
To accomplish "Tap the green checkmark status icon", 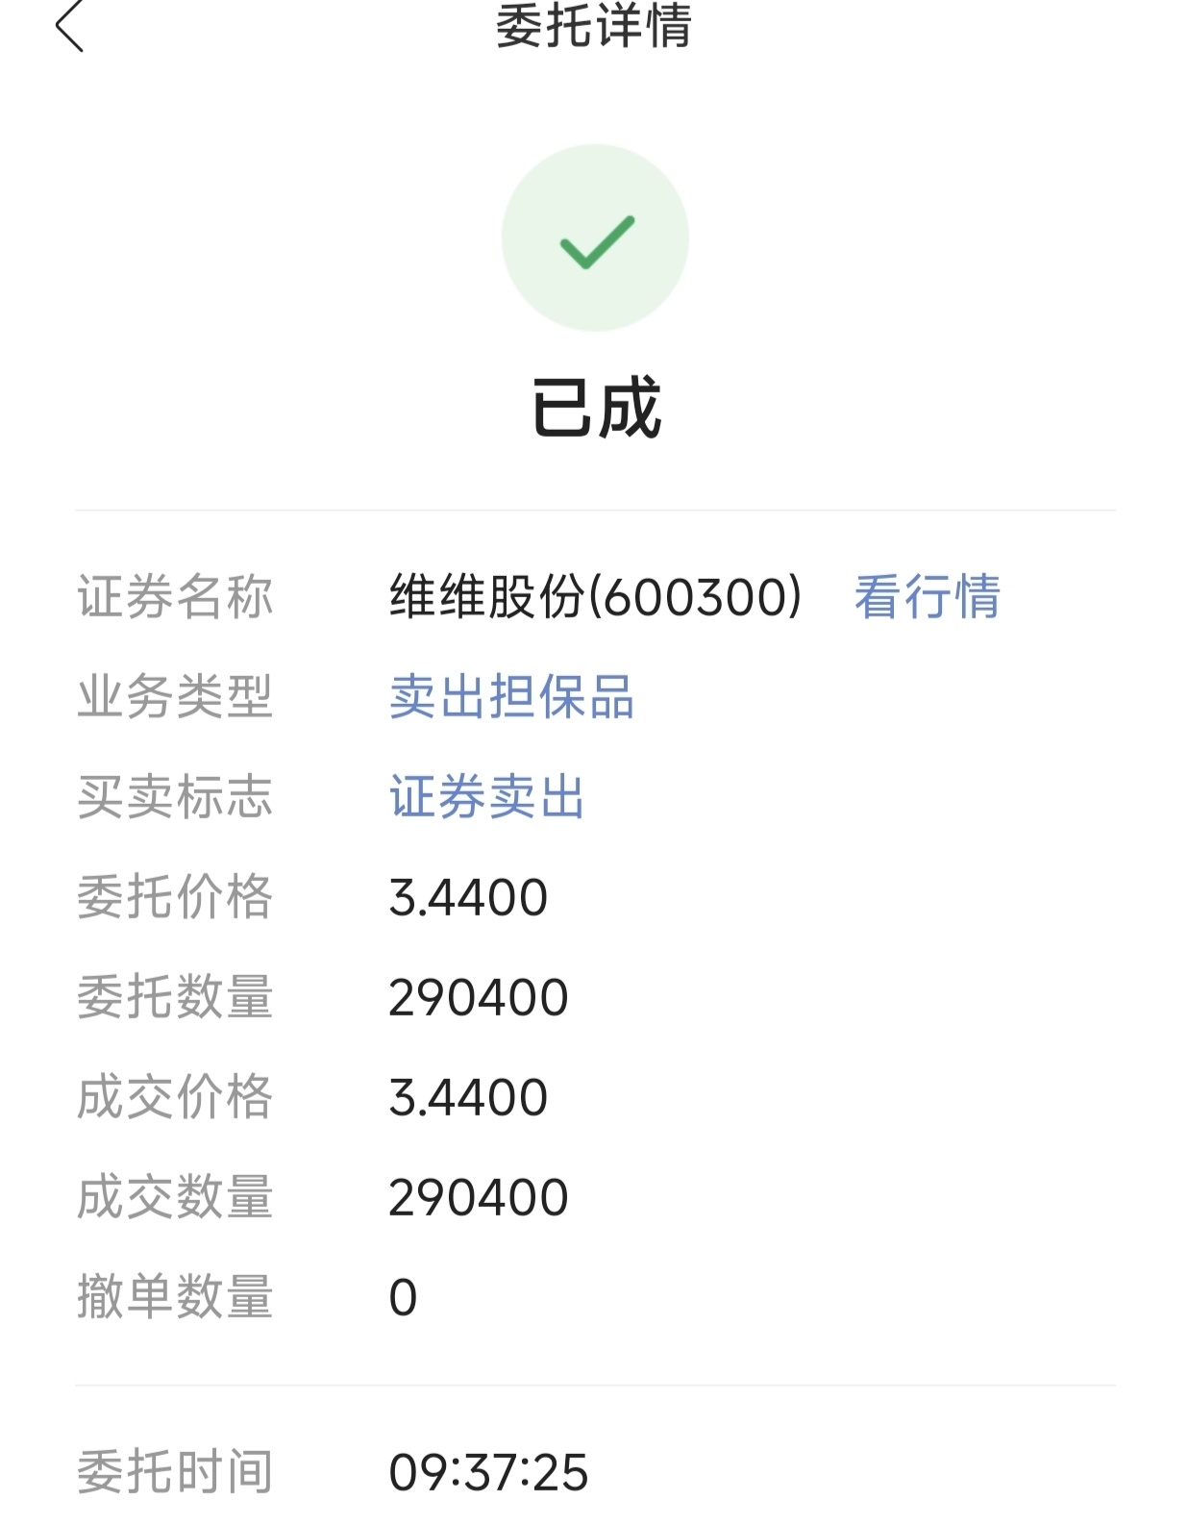I will [595, 238].
